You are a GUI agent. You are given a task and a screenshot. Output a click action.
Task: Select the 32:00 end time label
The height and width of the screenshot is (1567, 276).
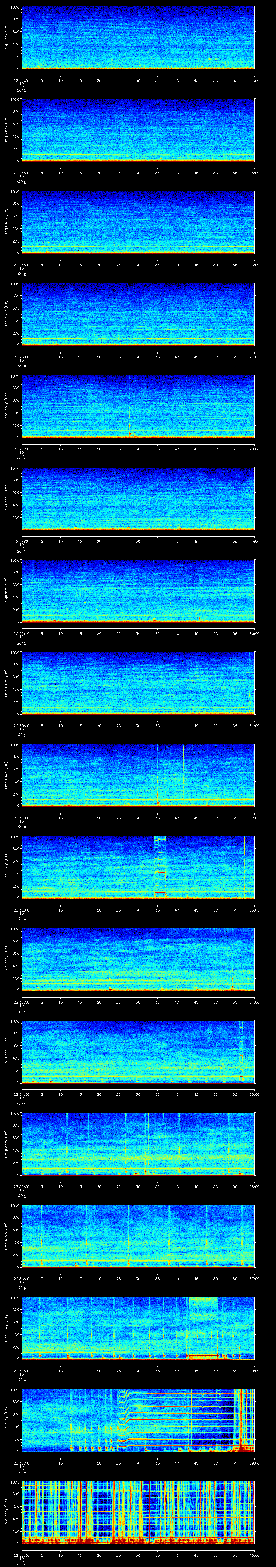255,818
